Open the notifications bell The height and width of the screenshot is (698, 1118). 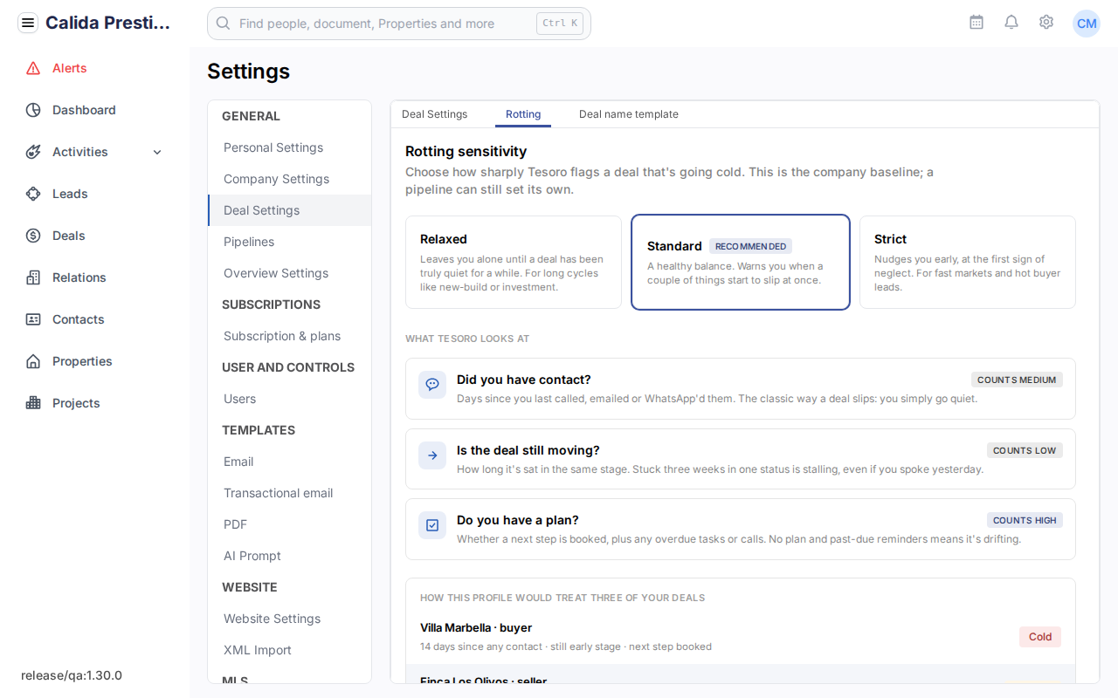tap(1011, 23)
